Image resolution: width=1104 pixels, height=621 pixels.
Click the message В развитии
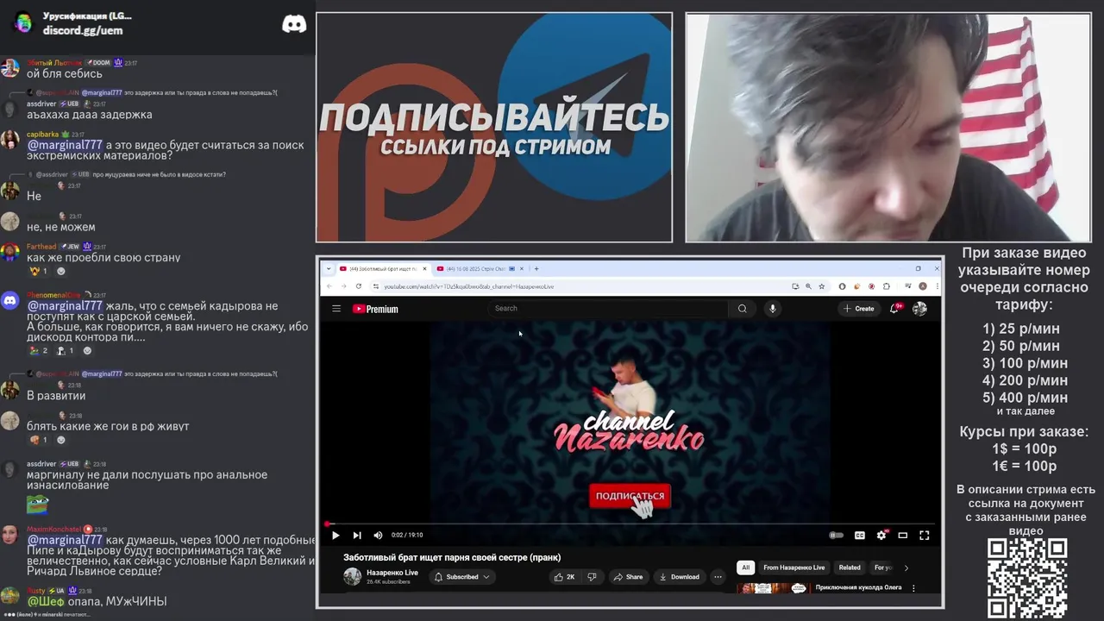point(56,396)
